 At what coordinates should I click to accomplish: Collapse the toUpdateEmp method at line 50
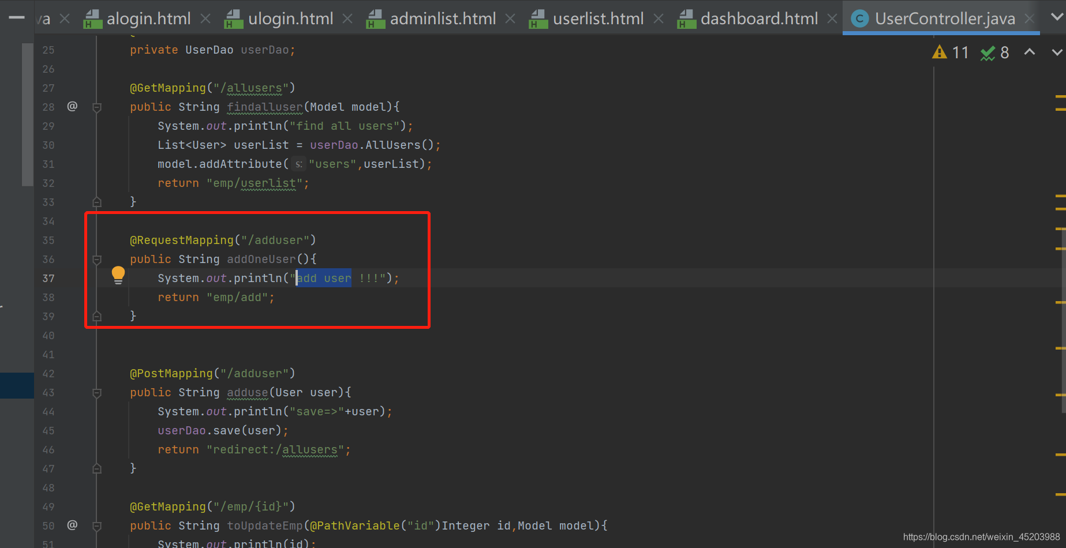click(x=97, y=526)
